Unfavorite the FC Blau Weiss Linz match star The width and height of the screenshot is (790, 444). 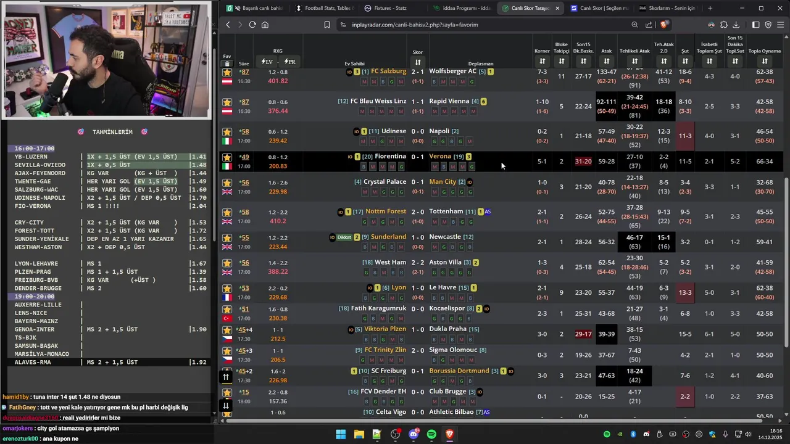pos(227,102)
